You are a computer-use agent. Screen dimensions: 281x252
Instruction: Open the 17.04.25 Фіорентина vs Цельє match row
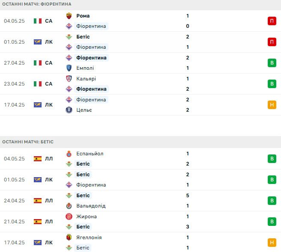coord(140,105)
